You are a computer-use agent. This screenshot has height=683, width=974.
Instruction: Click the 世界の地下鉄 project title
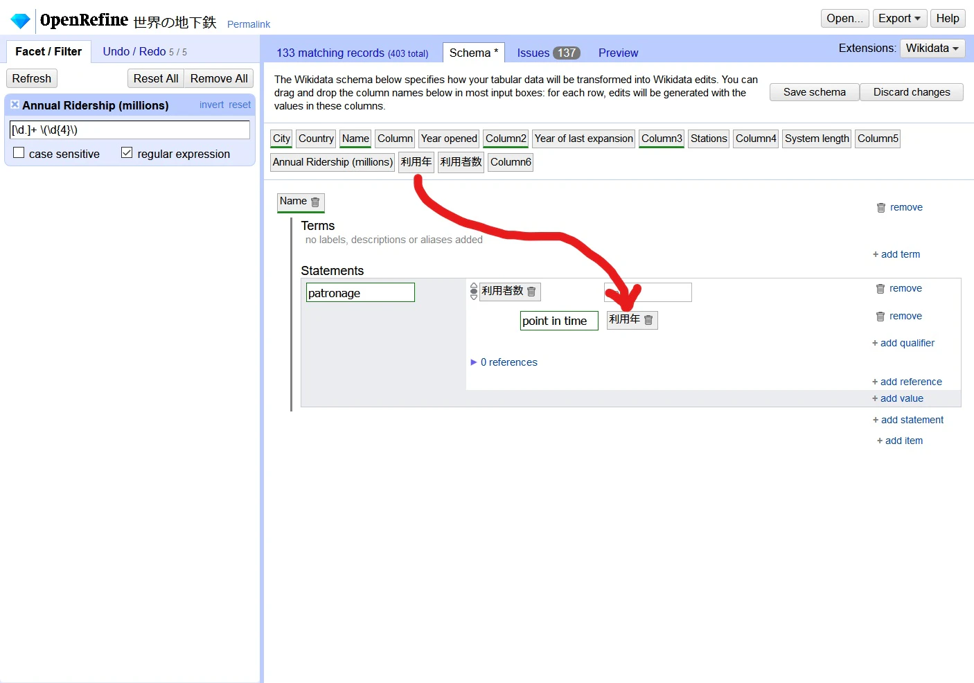coord(175,22)
